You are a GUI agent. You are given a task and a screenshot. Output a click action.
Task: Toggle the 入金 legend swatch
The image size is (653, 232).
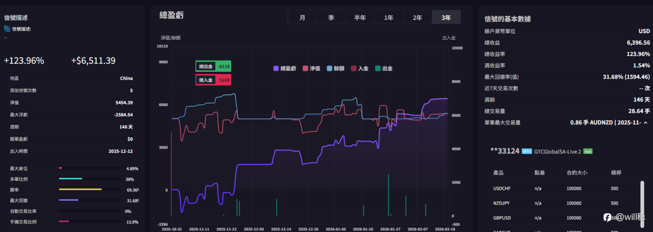(354, 68)
